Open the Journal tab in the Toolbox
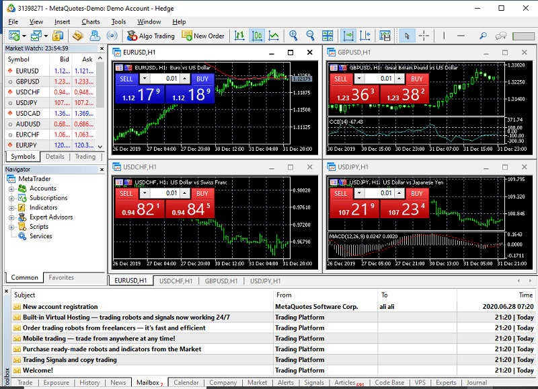 pyautogui.click(x=476, y=382)
